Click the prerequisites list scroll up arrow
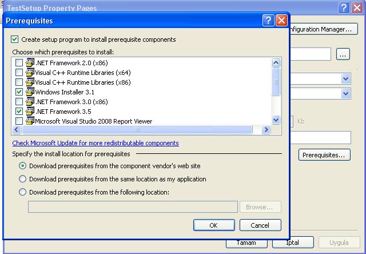This screenshot has height=254, width=366. 276,62
